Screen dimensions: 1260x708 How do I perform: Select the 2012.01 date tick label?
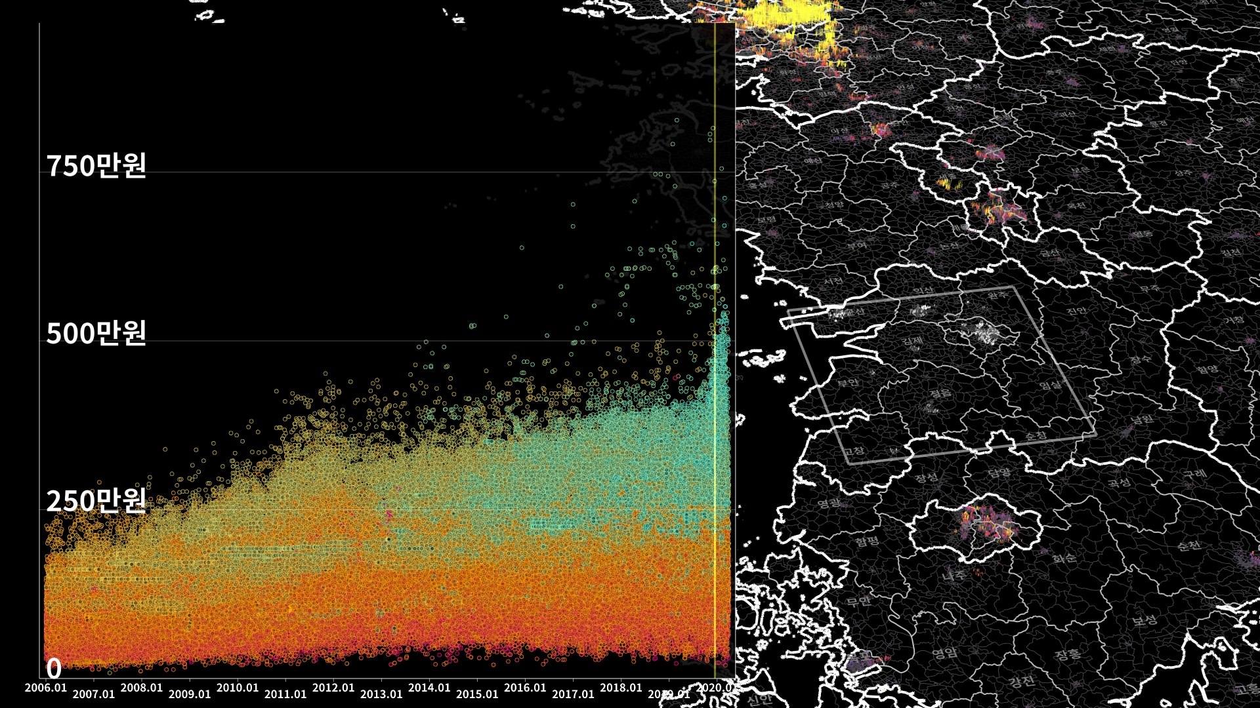[x=333, y=688]
